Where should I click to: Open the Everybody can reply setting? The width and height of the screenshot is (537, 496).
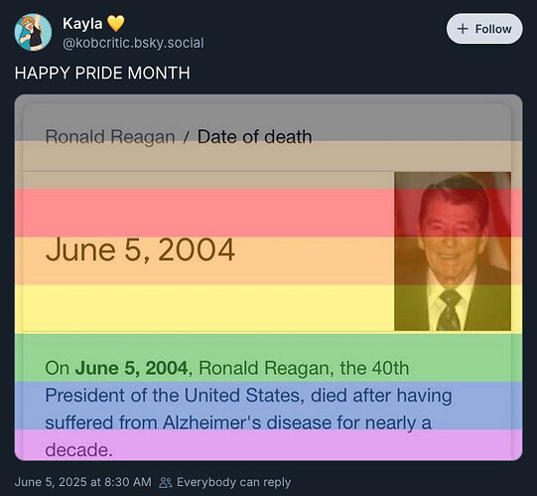pos(225,482)
